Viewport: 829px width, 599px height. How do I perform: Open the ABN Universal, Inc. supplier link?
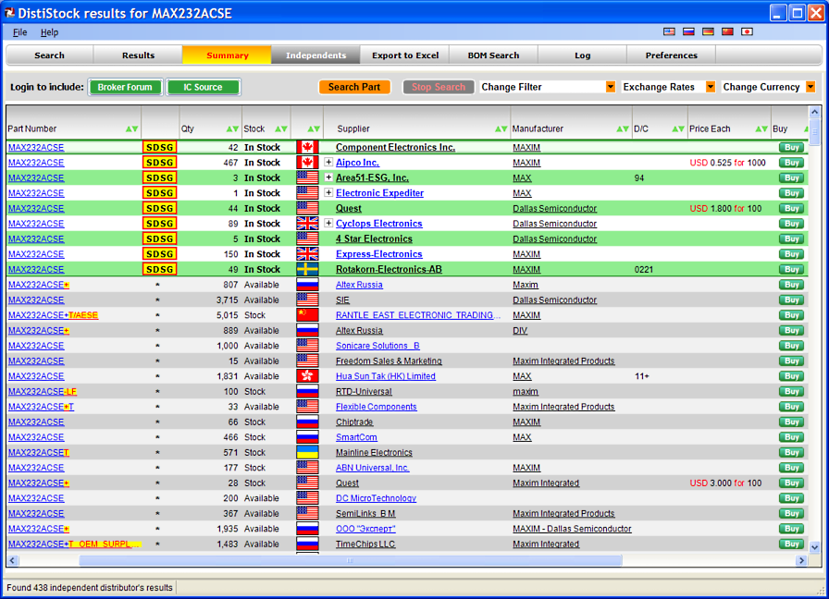click(372, 468)
